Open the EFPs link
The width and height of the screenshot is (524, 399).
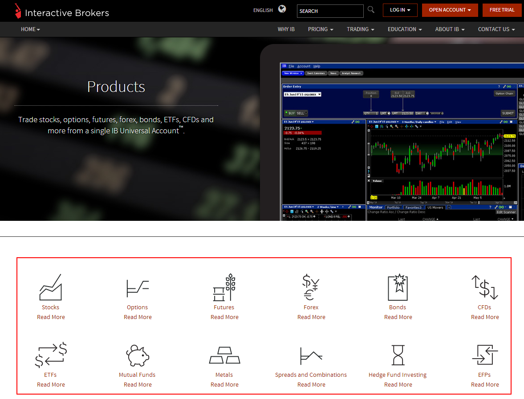(484, 375)
